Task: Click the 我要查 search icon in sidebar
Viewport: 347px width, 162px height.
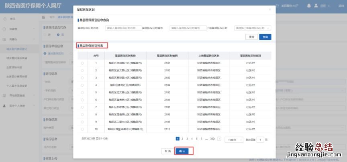Action: pyautogui.click(x=4, y=29)
